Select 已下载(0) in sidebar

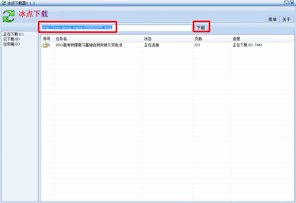(x=11, y=39)
